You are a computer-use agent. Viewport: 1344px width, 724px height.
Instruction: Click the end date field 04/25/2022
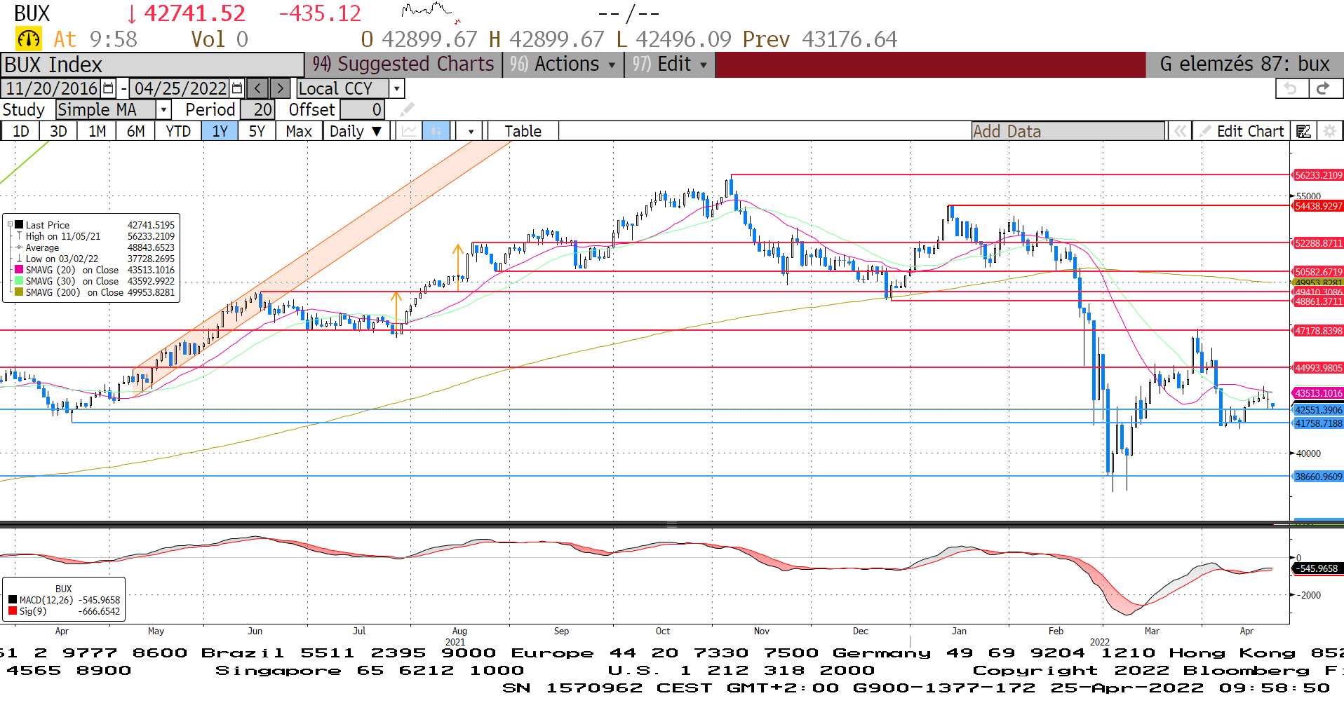[x=181, y=88]
